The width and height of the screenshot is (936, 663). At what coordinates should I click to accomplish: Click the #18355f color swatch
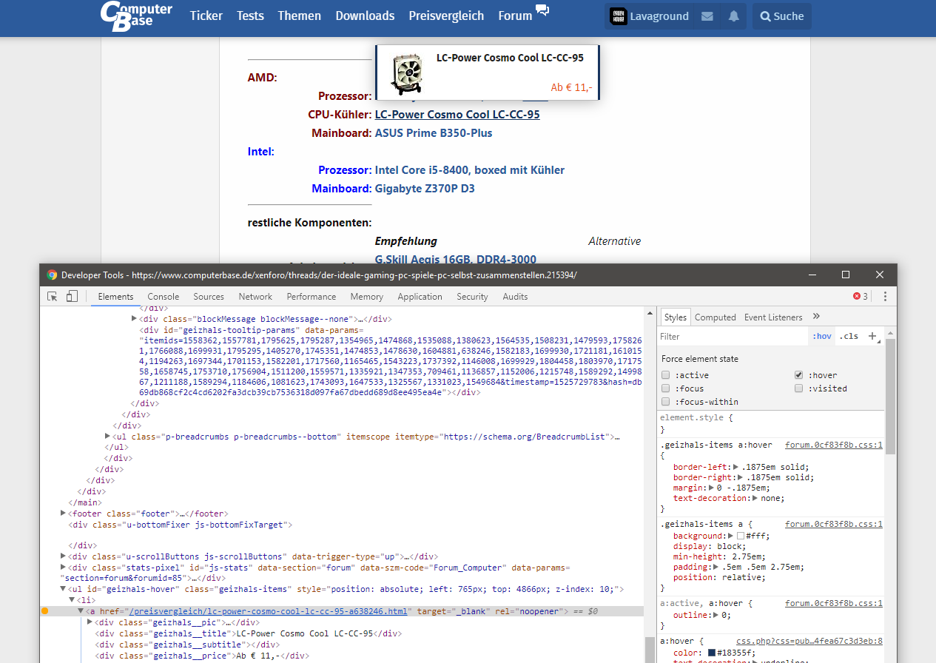tap(712, 653)
